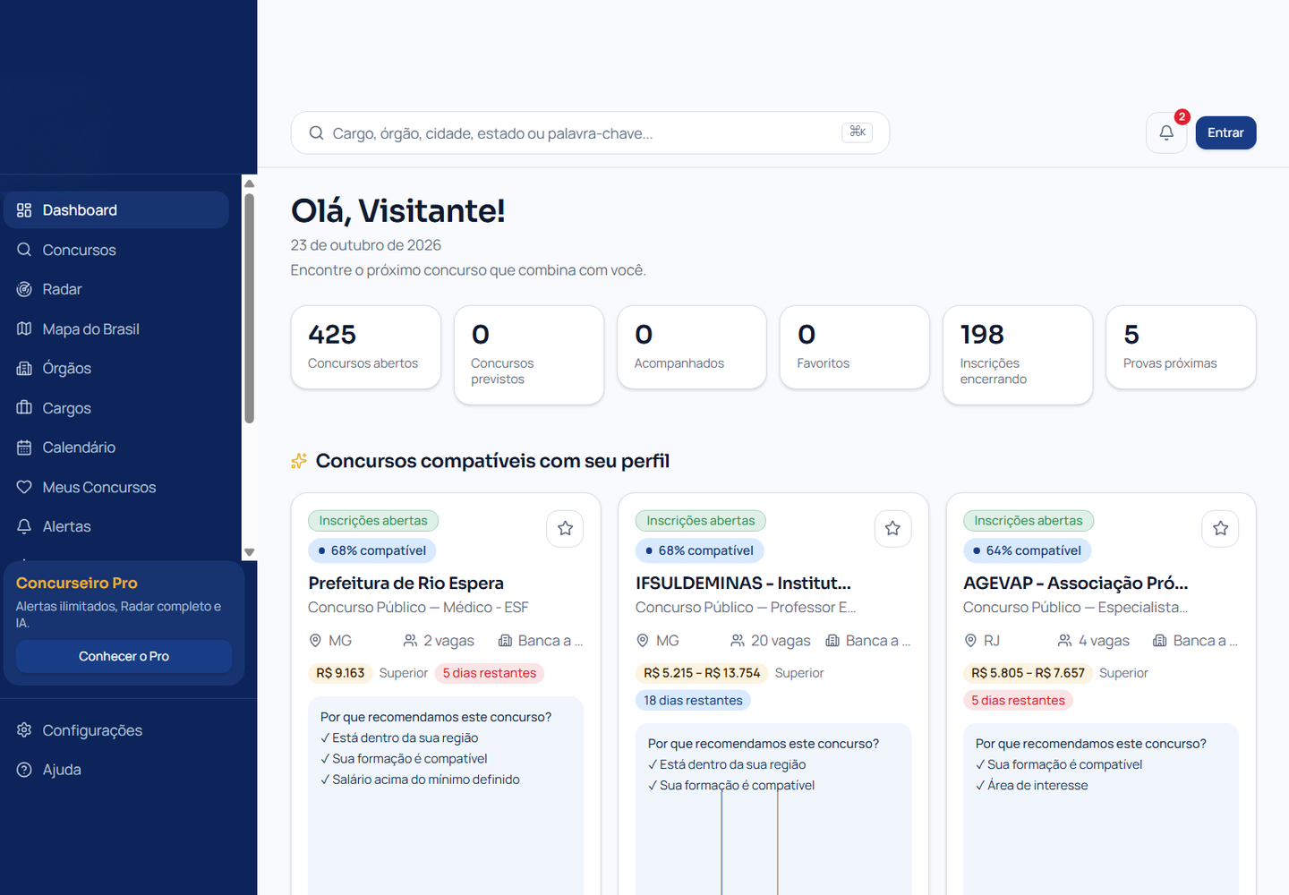The width and height of the screenshot is (1289, 895).
Task: Click the Meus Concursos heart icon
Action: [24, 487]
